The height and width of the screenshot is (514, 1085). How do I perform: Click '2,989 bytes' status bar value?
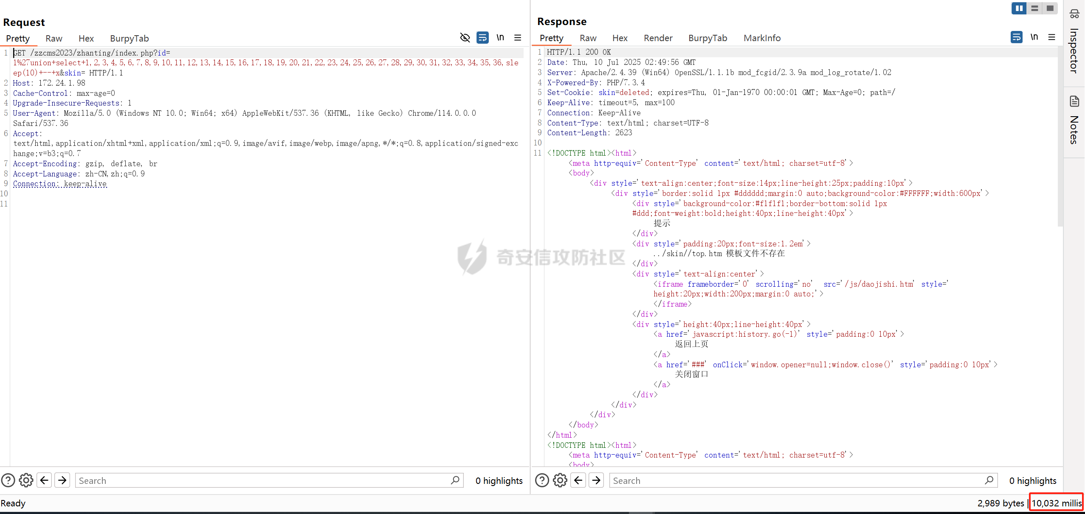click(x=1000, y=503)
